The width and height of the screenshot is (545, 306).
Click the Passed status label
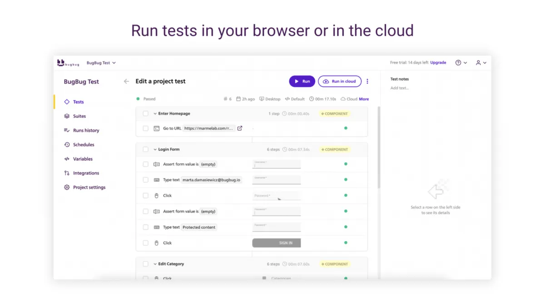[149, 99]
